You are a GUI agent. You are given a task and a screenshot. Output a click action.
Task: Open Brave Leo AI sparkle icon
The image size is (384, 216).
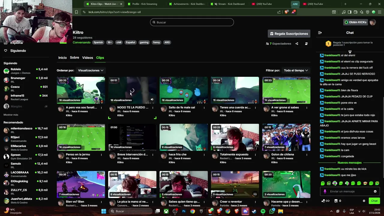coord(361,12)
